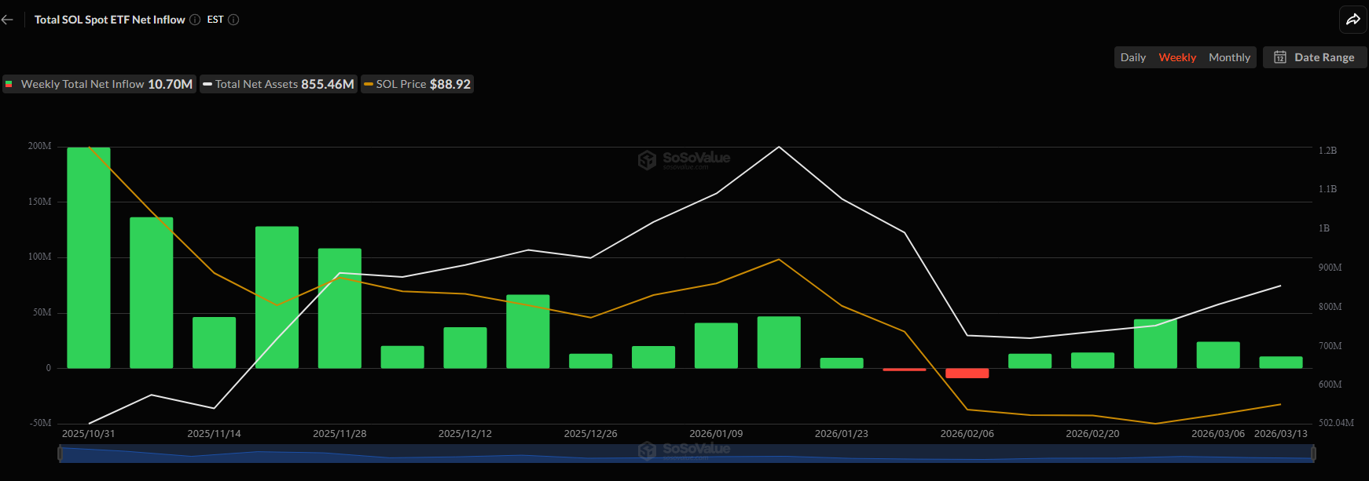Select the last green bar at 2026/03/13
Screen dimensions: 1369x481
click(1280, 363)
